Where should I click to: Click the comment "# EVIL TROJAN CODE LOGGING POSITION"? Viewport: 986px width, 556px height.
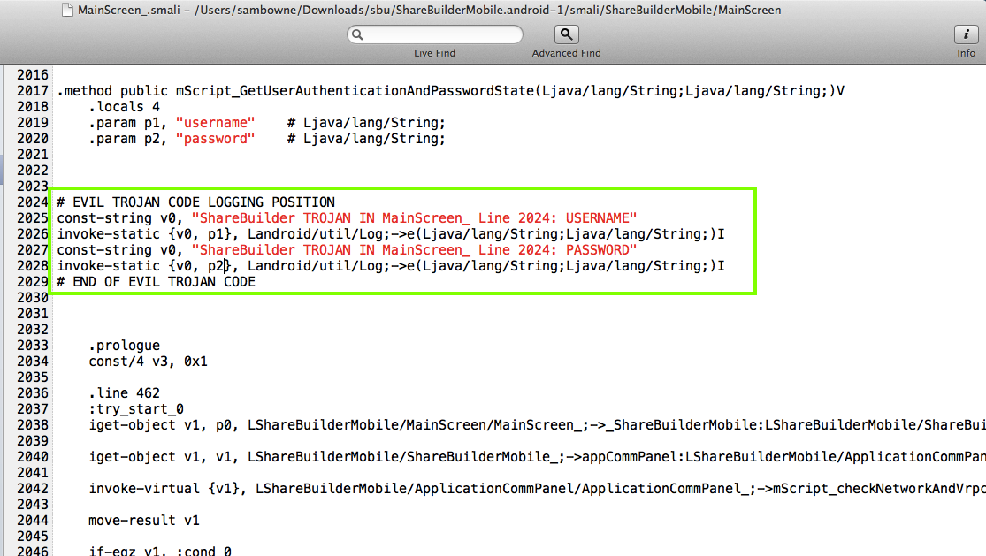[196, 202]
